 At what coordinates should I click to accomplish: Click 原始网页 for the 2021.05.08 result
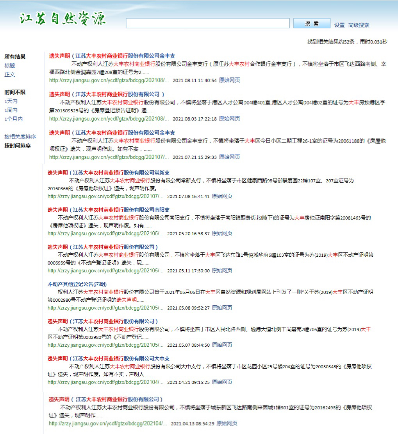point(222,308)
